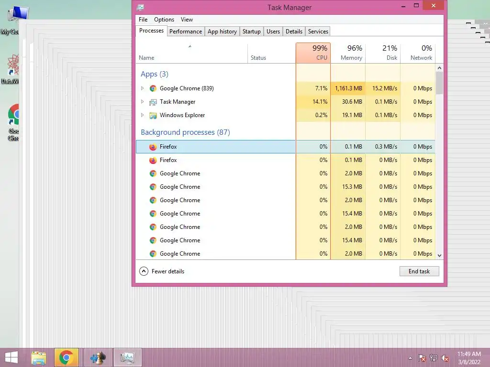Click the network tray icon

click(x=434, y=358)
